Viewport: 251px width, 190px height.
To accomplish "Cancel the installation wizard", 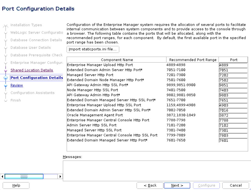I will click(x=235, y=185).
